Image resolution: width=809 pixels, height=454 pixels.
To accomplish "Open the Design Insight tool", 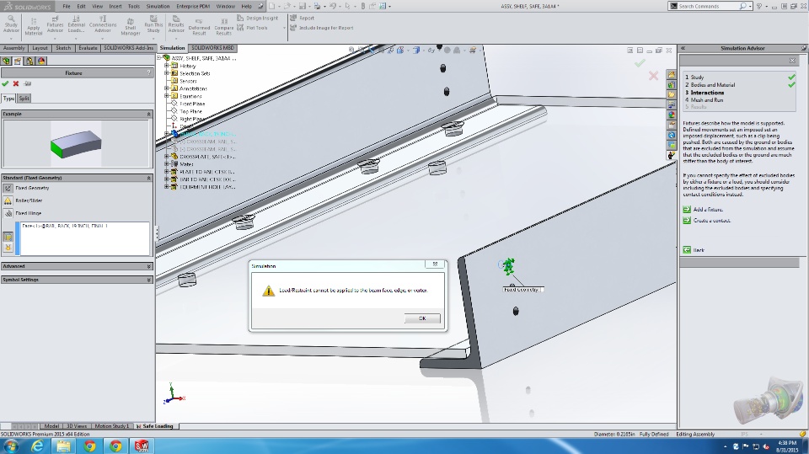I will 258,18.
